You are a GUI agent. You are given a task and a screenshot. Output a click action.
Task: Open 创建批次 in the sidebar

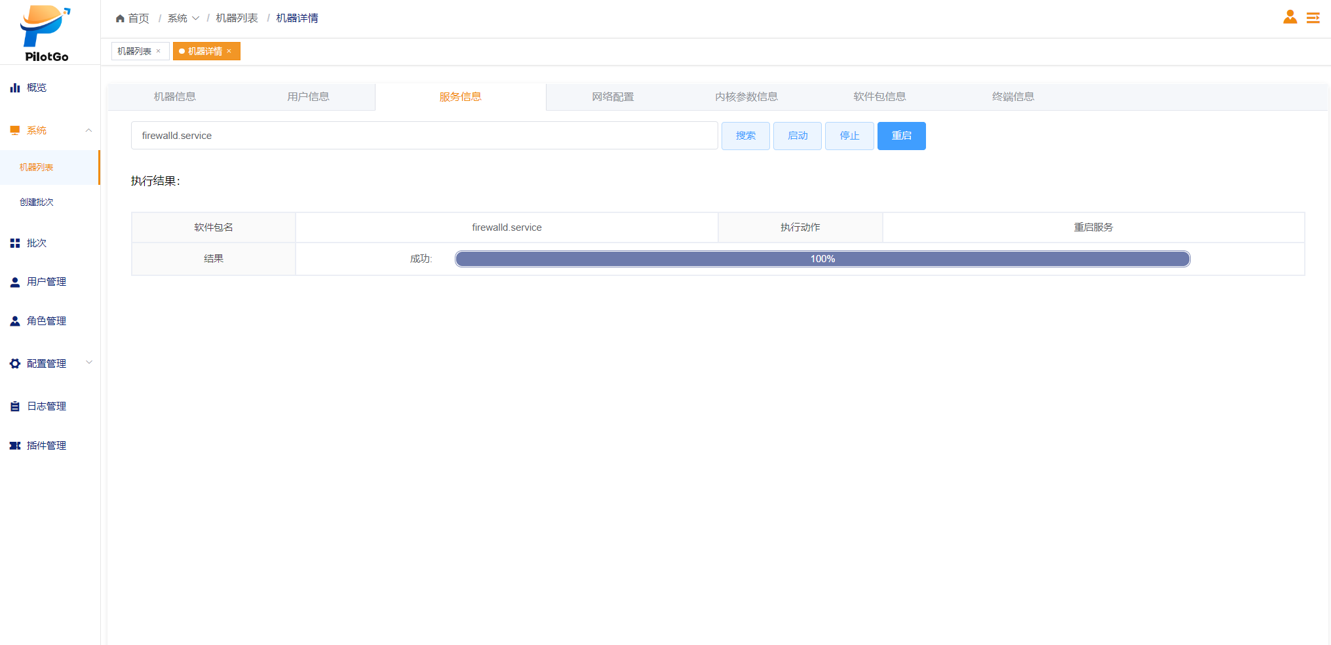(37, 202)
